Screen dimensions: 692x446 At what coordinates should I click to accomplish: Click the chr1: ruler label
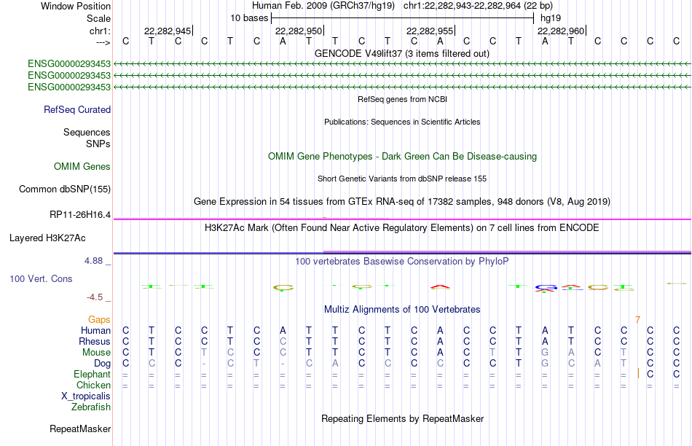(100, 31)
